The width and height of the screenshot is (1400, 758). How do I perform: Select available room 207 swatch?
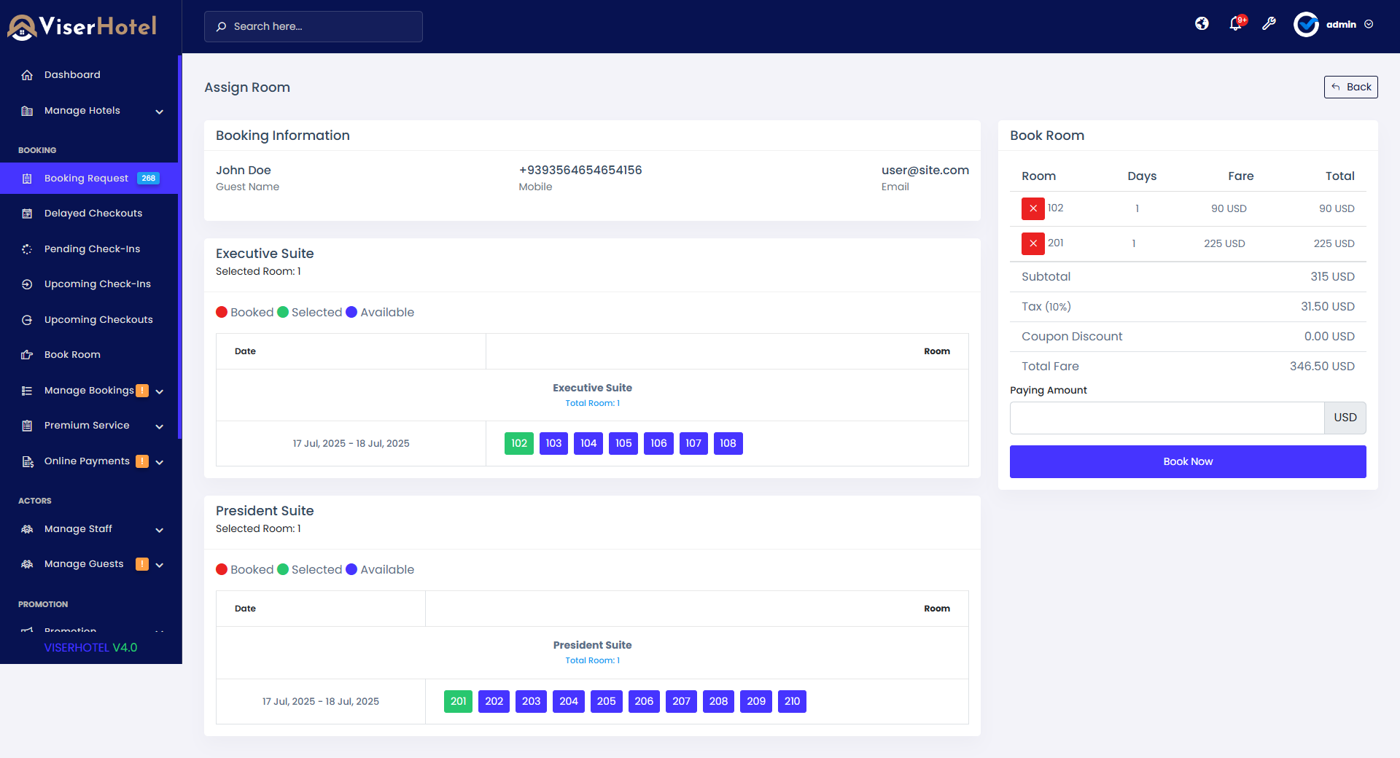pyautogui.click(x=681, y=701)
